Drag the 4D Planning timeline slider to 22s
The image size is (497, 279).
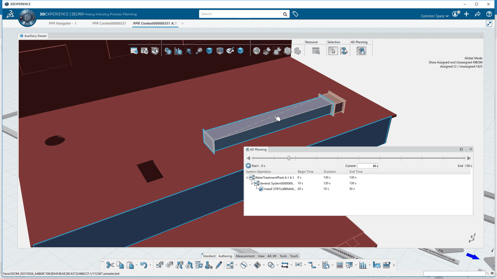click(289, 158)
